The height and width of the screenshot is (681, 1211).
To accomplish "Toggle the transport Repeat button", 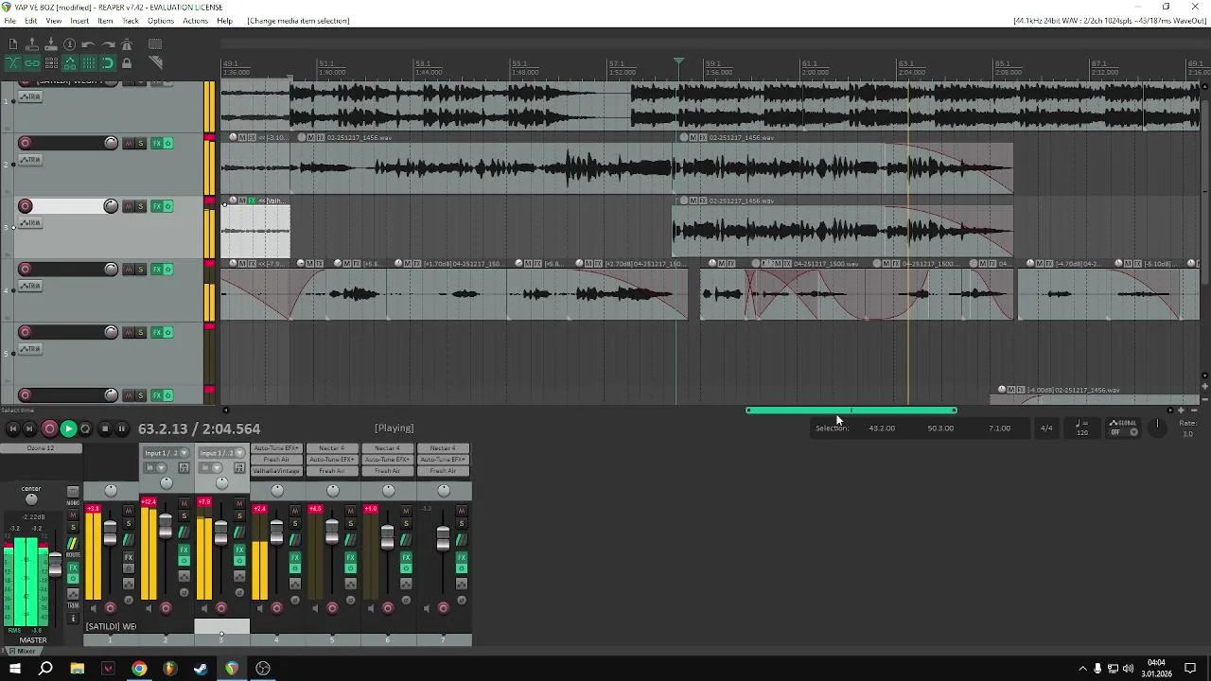I will 85,428.
